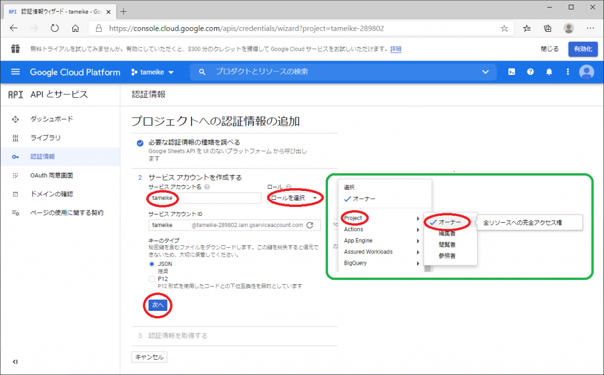Collapse the sidebar with bottom-left arrow
Viewport: 604px width, 375px height.
point(15,361)
